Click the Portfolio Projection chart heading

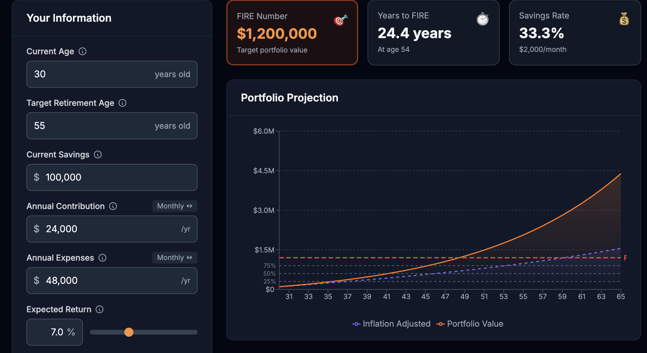click(x=289, y=98)
